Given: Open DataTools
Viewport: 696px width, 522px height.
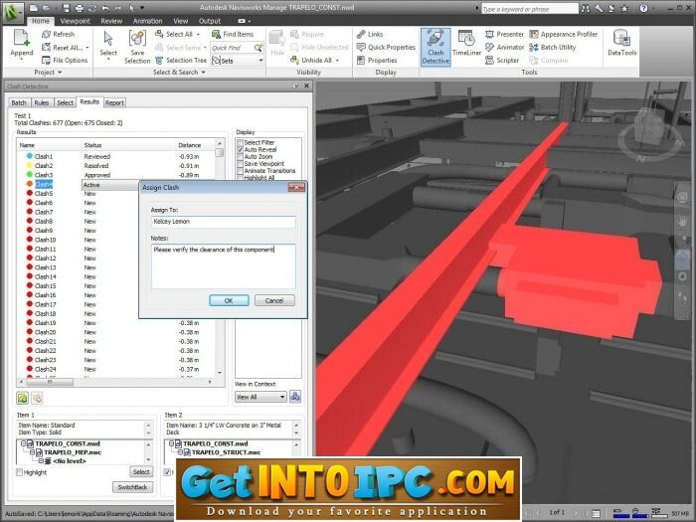Looking at the screenshot, I should (621, 43).
